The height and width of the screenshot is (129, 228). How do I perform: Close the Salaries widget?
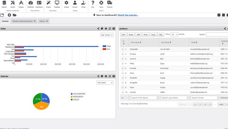tap(114, 76)
